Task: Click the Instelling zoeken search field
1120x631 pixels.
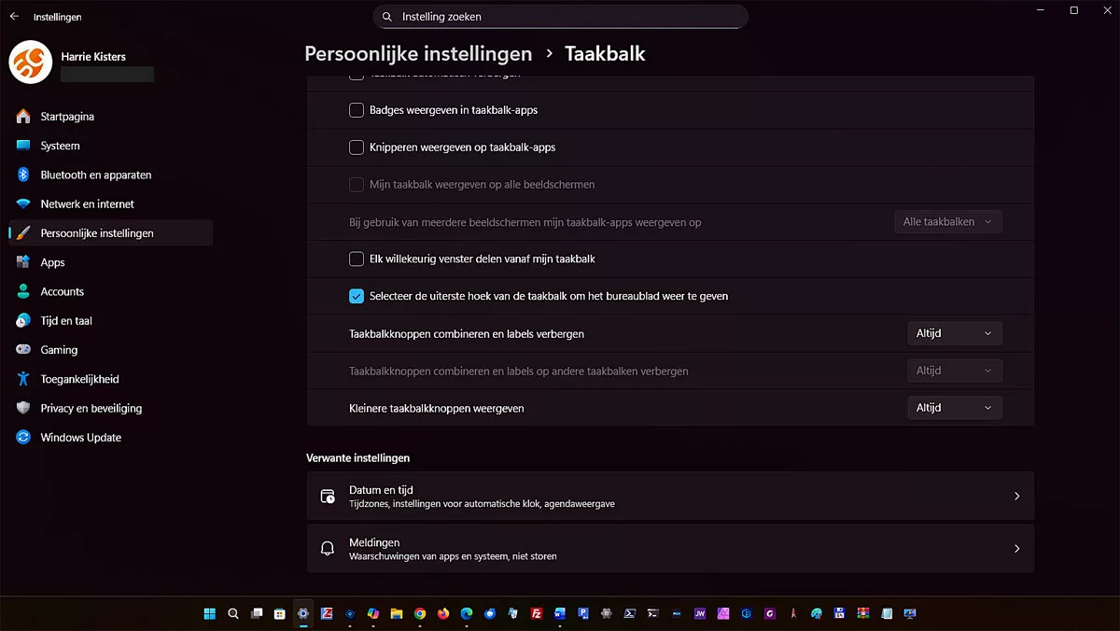Action: tap(560, 16)
